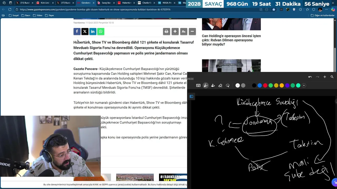The height and width of the screenshot is (189, 337).
Task: Share the article on Facebook
Action: click(77, 31)
